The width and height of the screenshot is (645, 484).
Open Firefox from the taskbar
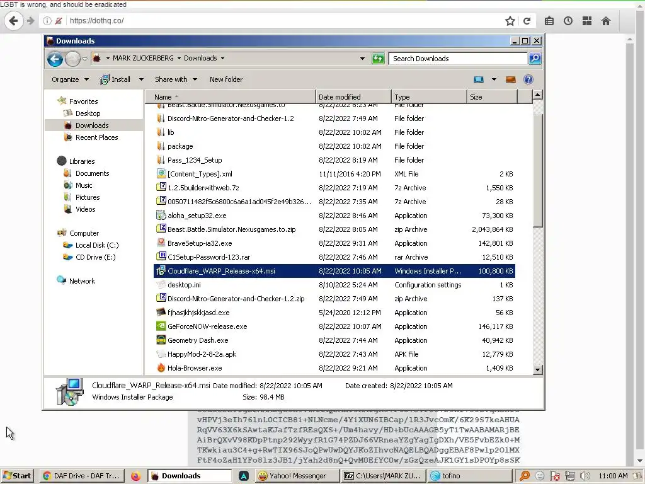136,476
